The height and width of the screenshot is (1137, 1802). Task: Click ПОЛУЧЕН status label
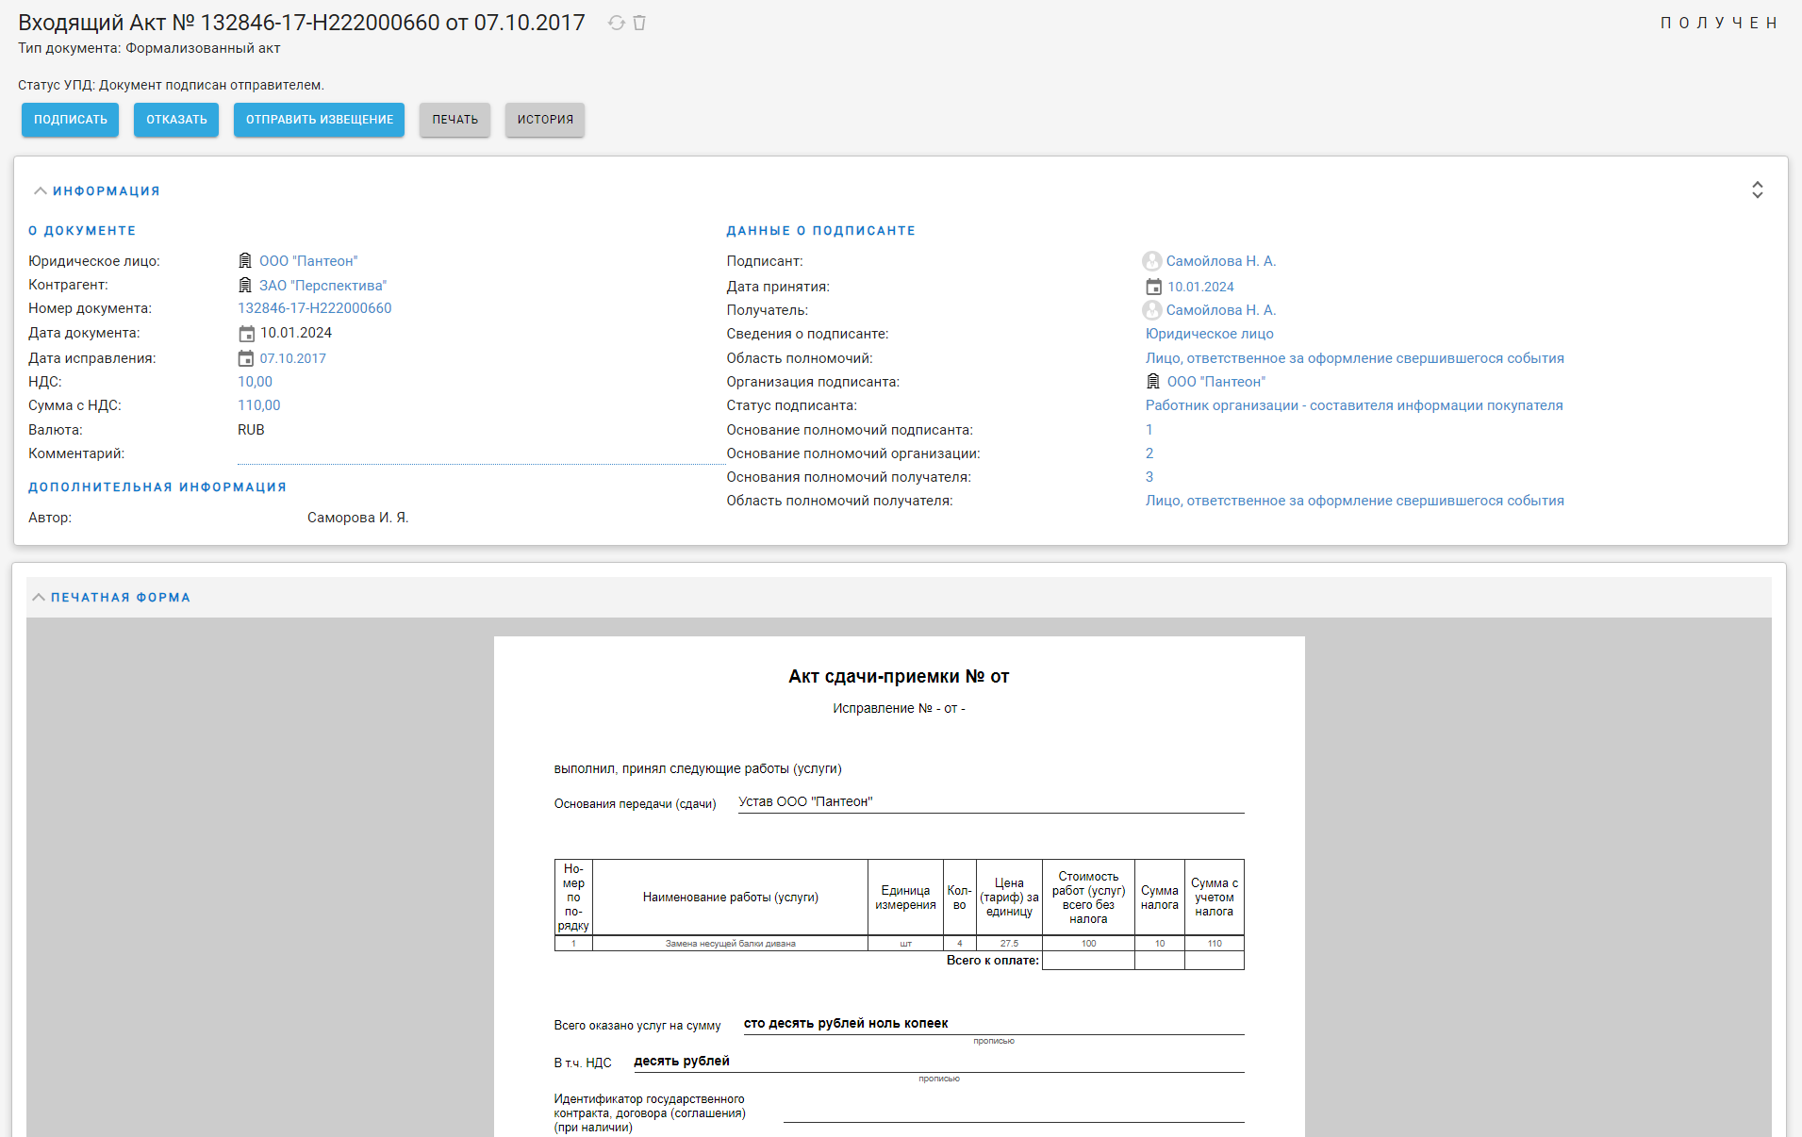[x=1718, y=23]
